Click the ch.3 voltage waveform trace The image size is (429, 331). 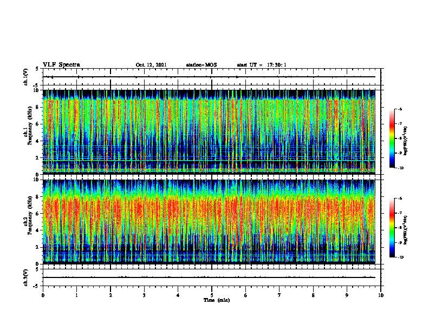(209, 277)
